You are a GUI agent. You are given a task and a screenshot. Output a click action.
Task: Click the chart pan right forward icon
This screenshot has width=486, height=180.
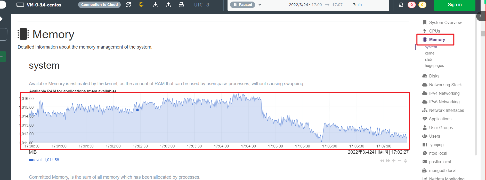(388, 161)
